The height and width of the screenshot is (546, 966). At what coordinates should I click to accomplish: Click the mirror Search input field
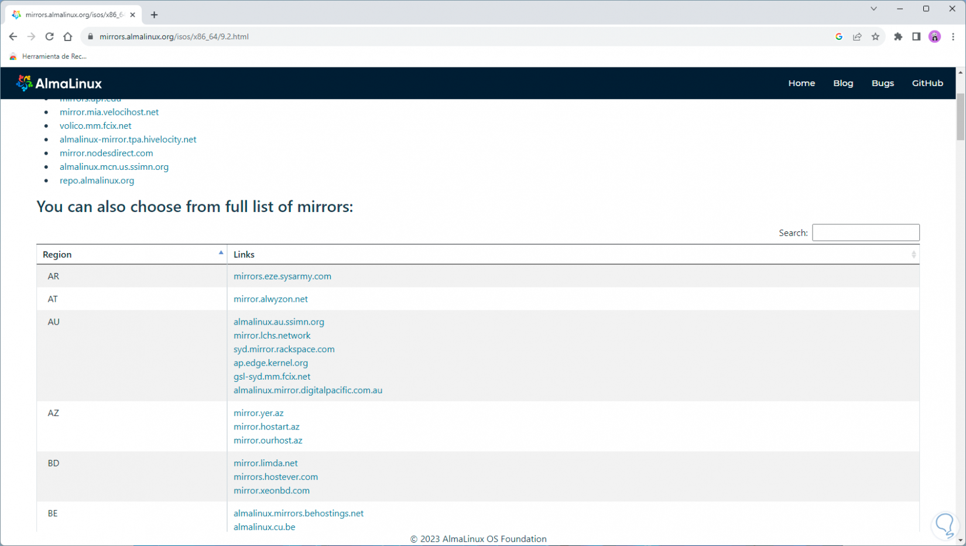pos(866,233)
